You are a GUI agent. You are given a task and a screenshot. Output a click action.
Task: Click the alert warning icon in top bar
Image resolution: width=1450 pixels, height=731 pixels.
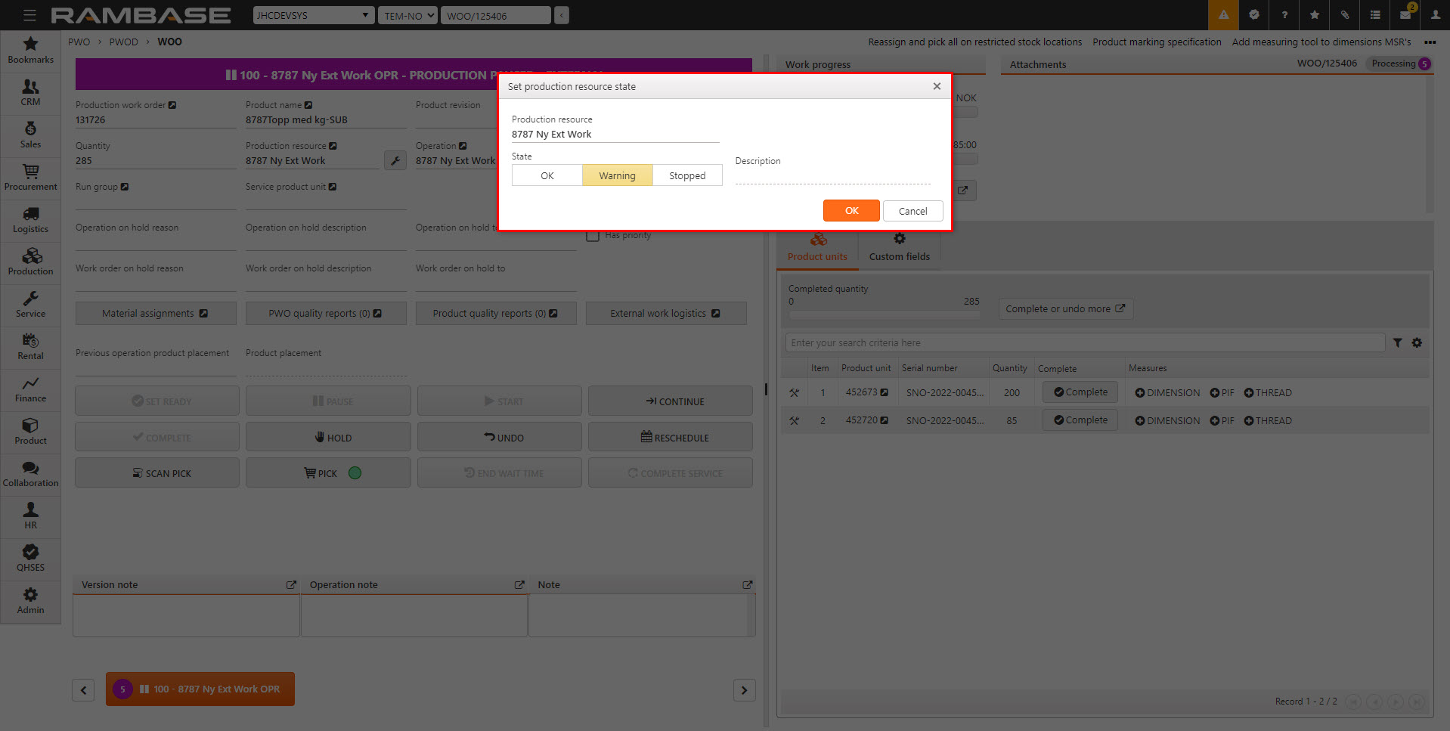coord(1223,15)
